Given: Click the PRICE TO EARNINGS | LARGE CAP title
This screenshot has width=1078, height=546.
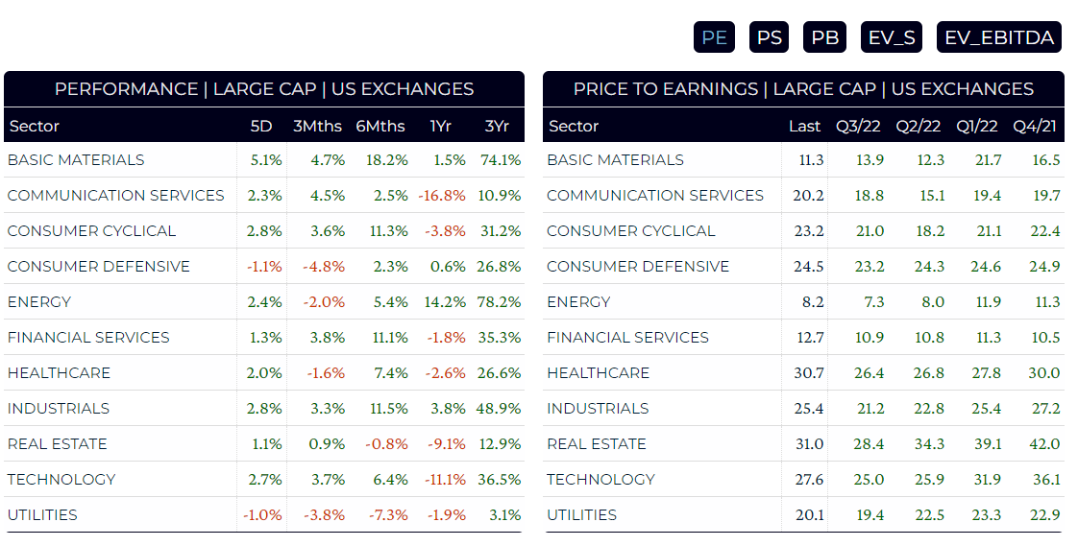Looking at the screenshot, I should coord(803,89).
